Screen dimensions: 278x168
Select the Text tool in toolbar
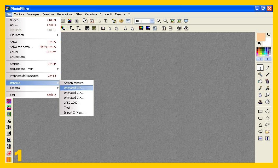pyautogui.click(x=106, y=21)
